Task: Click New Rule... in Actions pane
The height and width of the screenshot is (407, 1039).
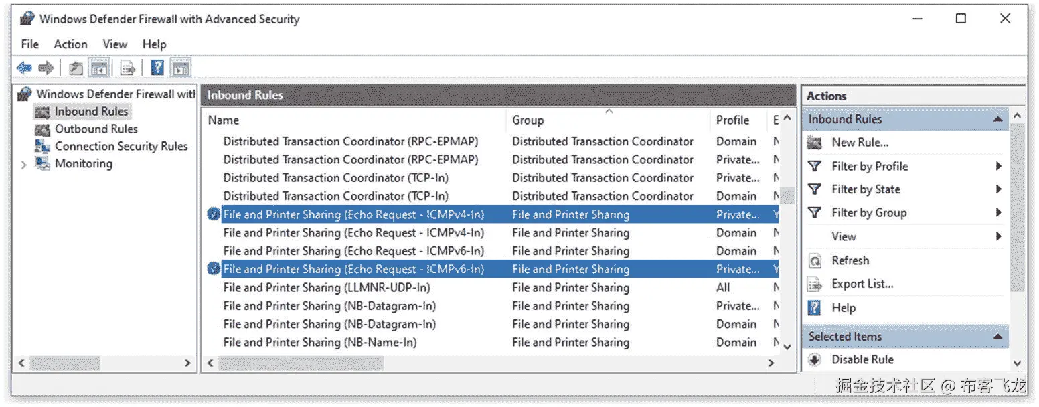Action: pyautogui.click(x=860, y=142)
